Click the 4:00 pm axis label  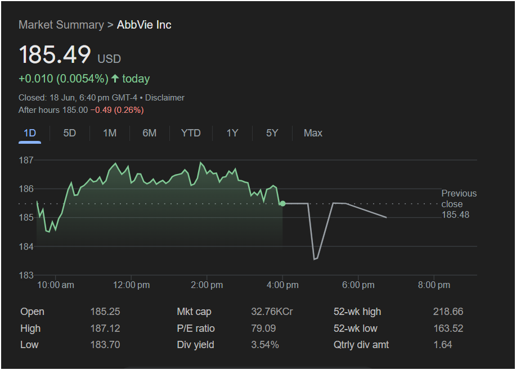tap(282, 285)
